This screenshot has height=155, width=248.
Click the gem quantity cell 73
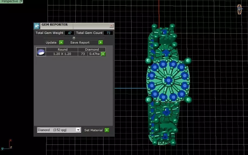83,54
